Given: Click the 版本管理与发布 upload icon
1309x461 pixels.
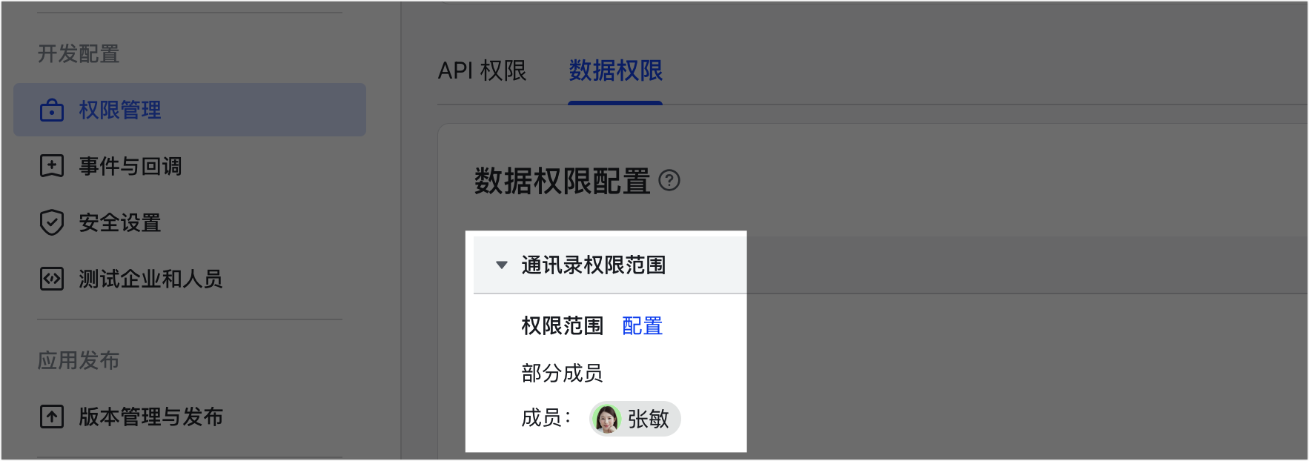Looking at the screenshot, I should [x=51, y=417].
